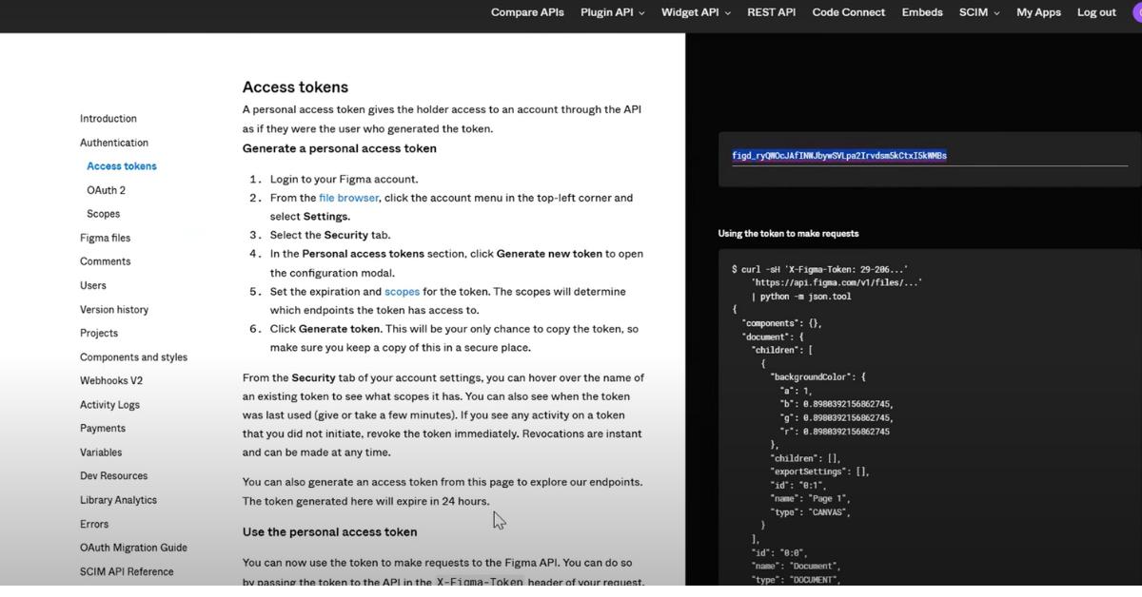Go to Code Connect
The image size is (1142, 597).
tap(848, 12)
